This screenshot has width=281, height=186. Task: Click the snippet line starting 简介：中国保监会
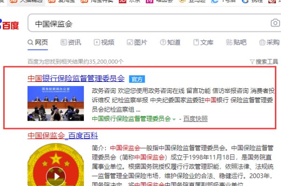coord(183,148)
